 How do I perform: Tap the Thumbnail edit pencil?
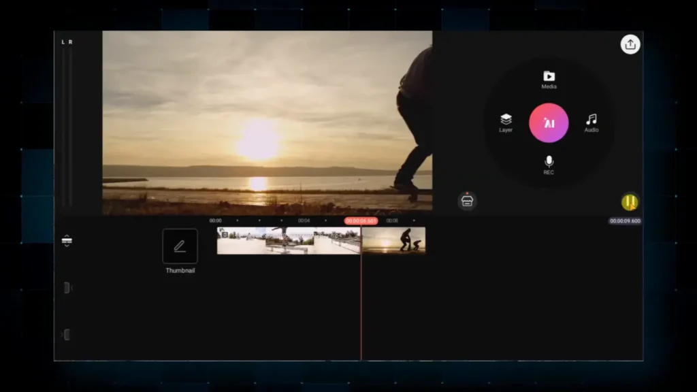tap(180, 245)
